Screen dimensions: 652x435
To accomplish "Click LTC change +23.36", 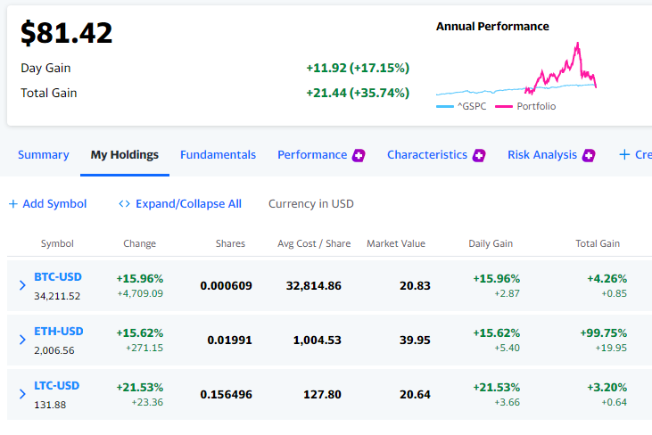I will tap(147, 402).
